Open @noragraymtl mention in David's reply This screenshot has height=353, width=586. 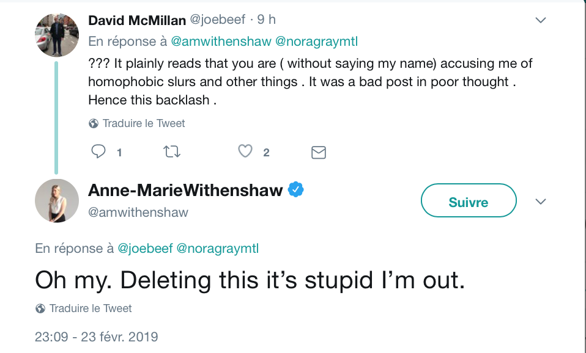316,42
